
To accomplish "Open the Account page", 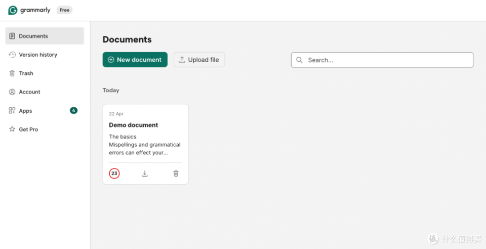I will point(45,92).
